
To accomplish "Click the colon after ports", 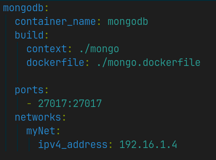I will coord(47,91).
